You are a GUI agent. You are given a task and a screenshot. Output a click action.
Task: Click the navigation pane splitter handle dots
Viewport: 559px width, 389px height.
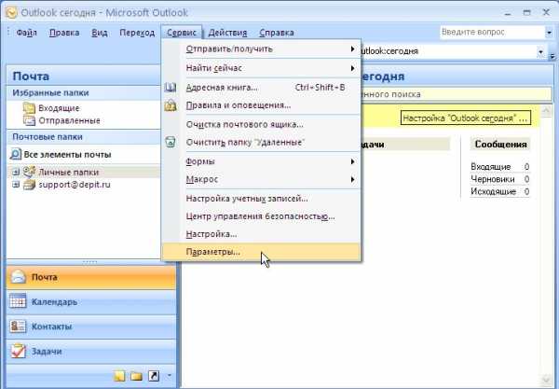tap(89, 262)
